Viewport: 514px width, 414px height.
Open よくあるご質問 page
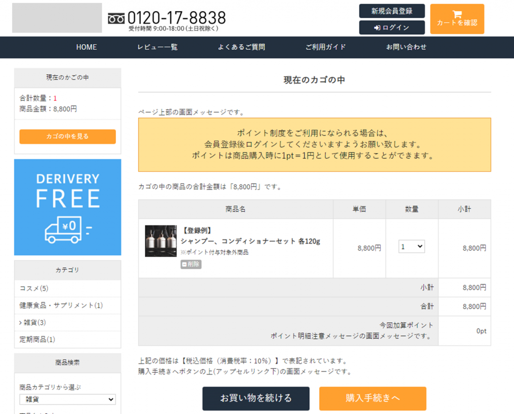[241, 47]
